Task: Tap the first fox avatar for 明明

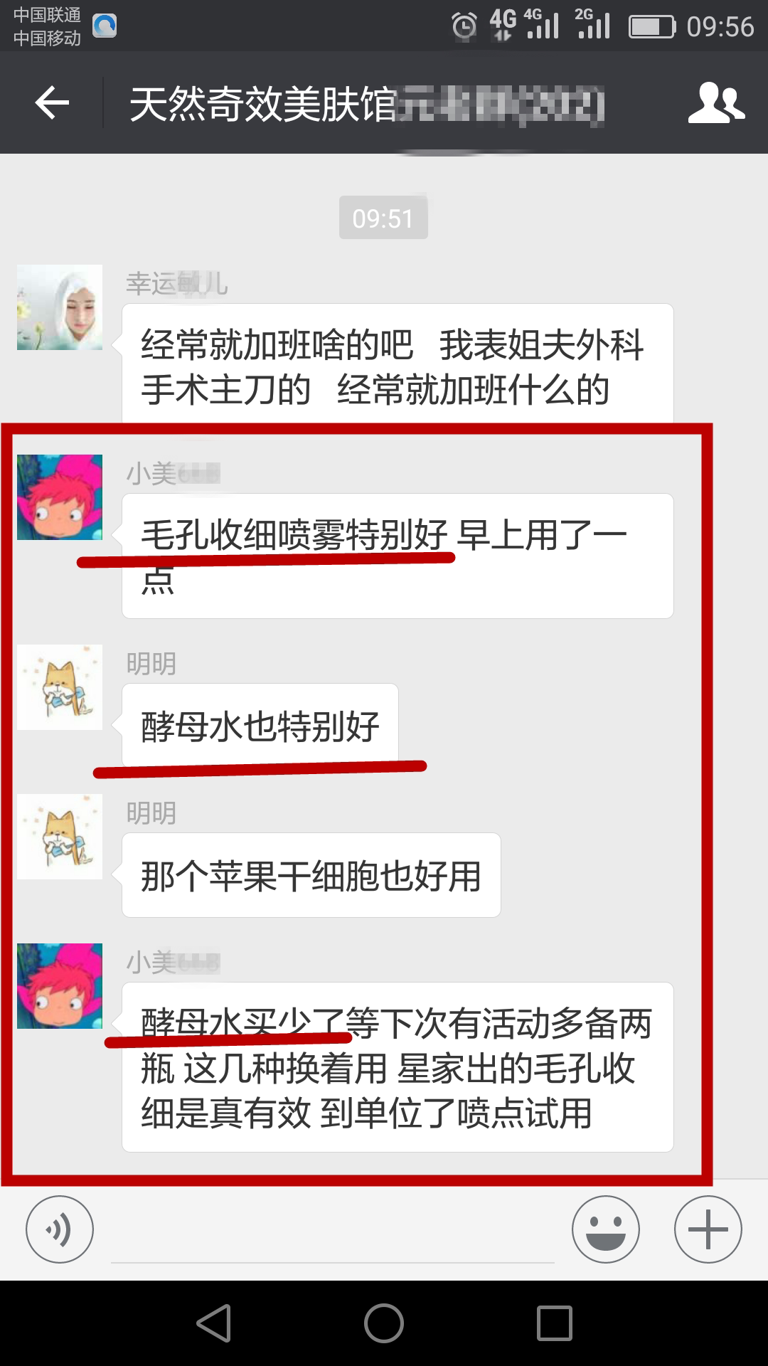Action: [60, 687]
